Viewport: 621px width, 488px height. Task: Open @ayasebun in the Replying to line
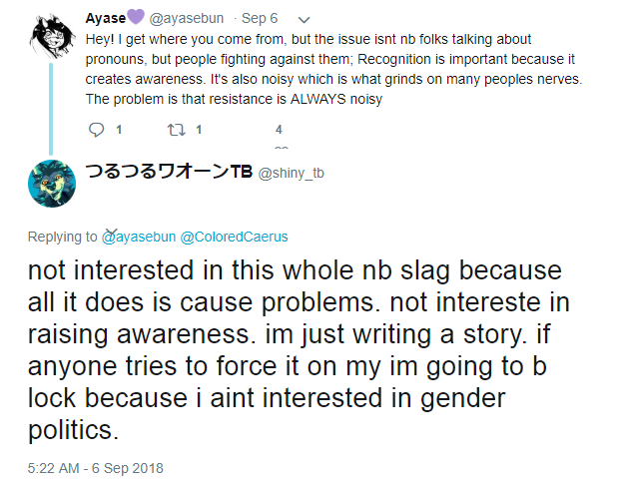[x=138, y=237]
